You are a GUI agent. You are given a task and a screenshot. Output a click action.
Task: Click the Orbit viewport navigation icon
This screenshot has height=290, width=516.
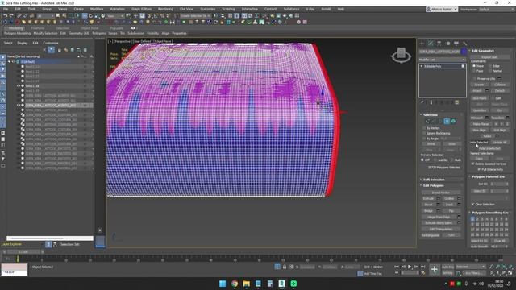(504, 273)
